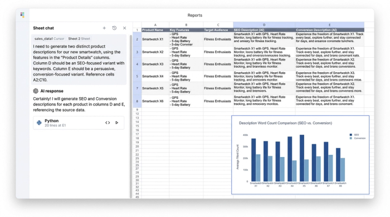The height and width of the screenshot is (217, 390).
Task: Start a new chat with the plus icon
Action: (104, 28)
